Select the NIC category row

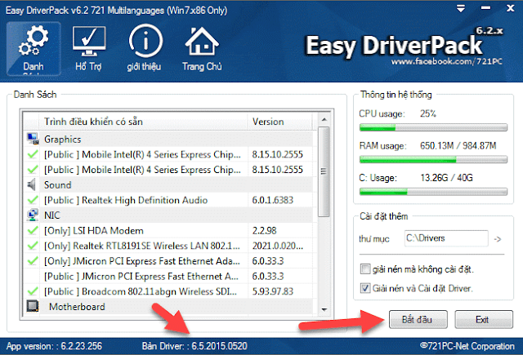[x=169, y=215]
